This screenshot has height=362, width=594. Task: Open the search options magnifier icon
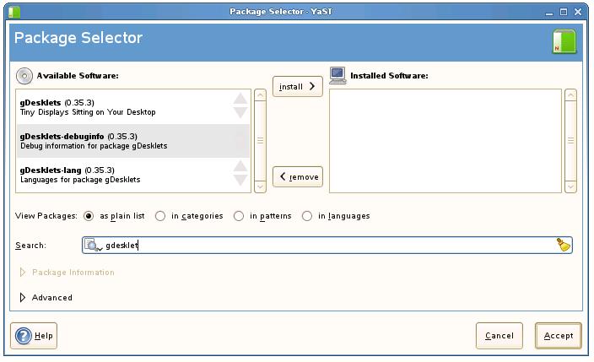tap(93, 246)
